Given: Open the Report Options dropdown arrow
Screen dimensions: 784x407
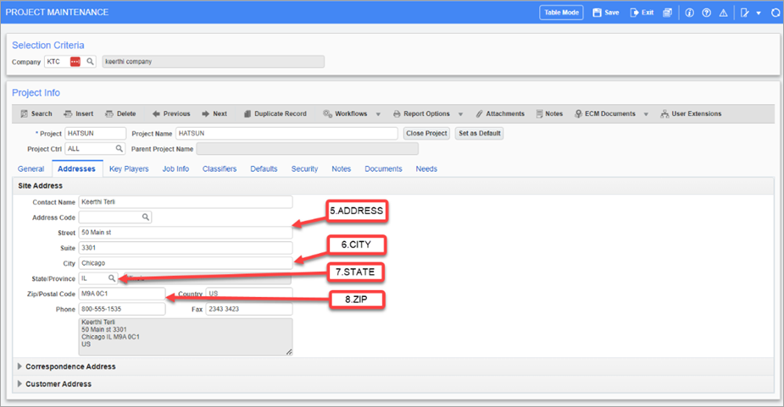Looking at the screenshot, I should 460,113.
